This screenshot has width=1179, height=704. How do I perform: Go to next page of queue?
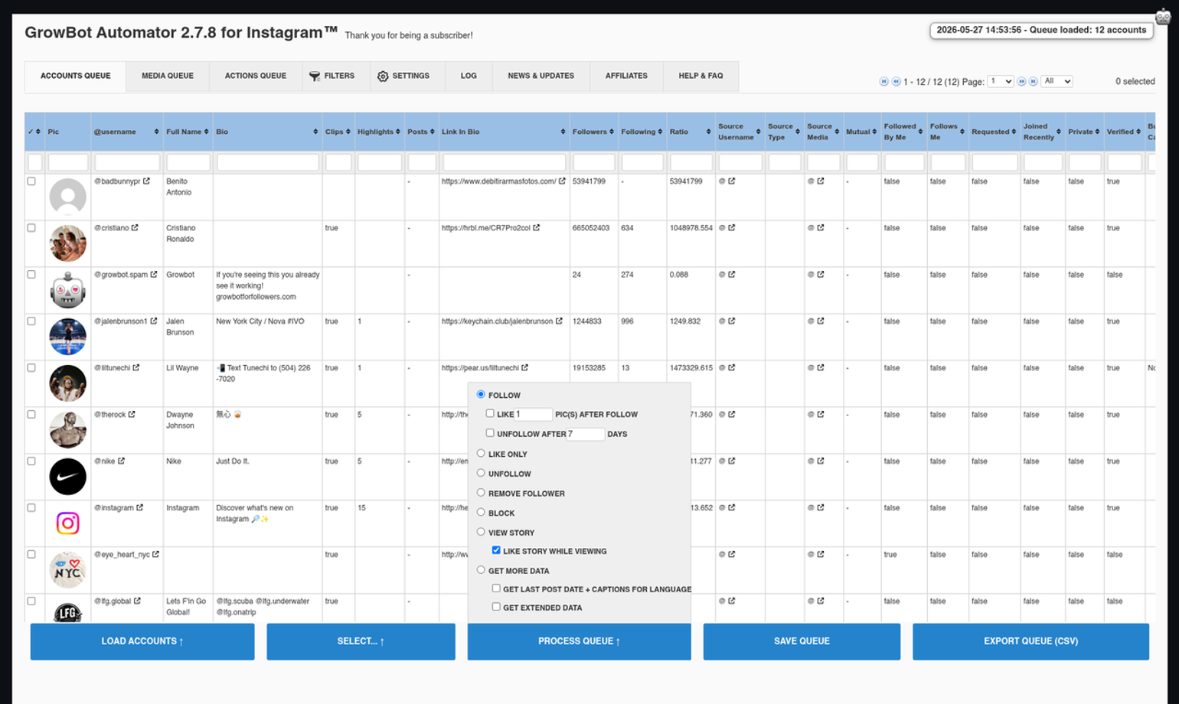tap(1021, 81)
